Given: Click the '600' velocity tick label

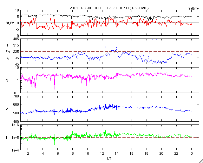Looking at the screenshot, I should (16, 105).
